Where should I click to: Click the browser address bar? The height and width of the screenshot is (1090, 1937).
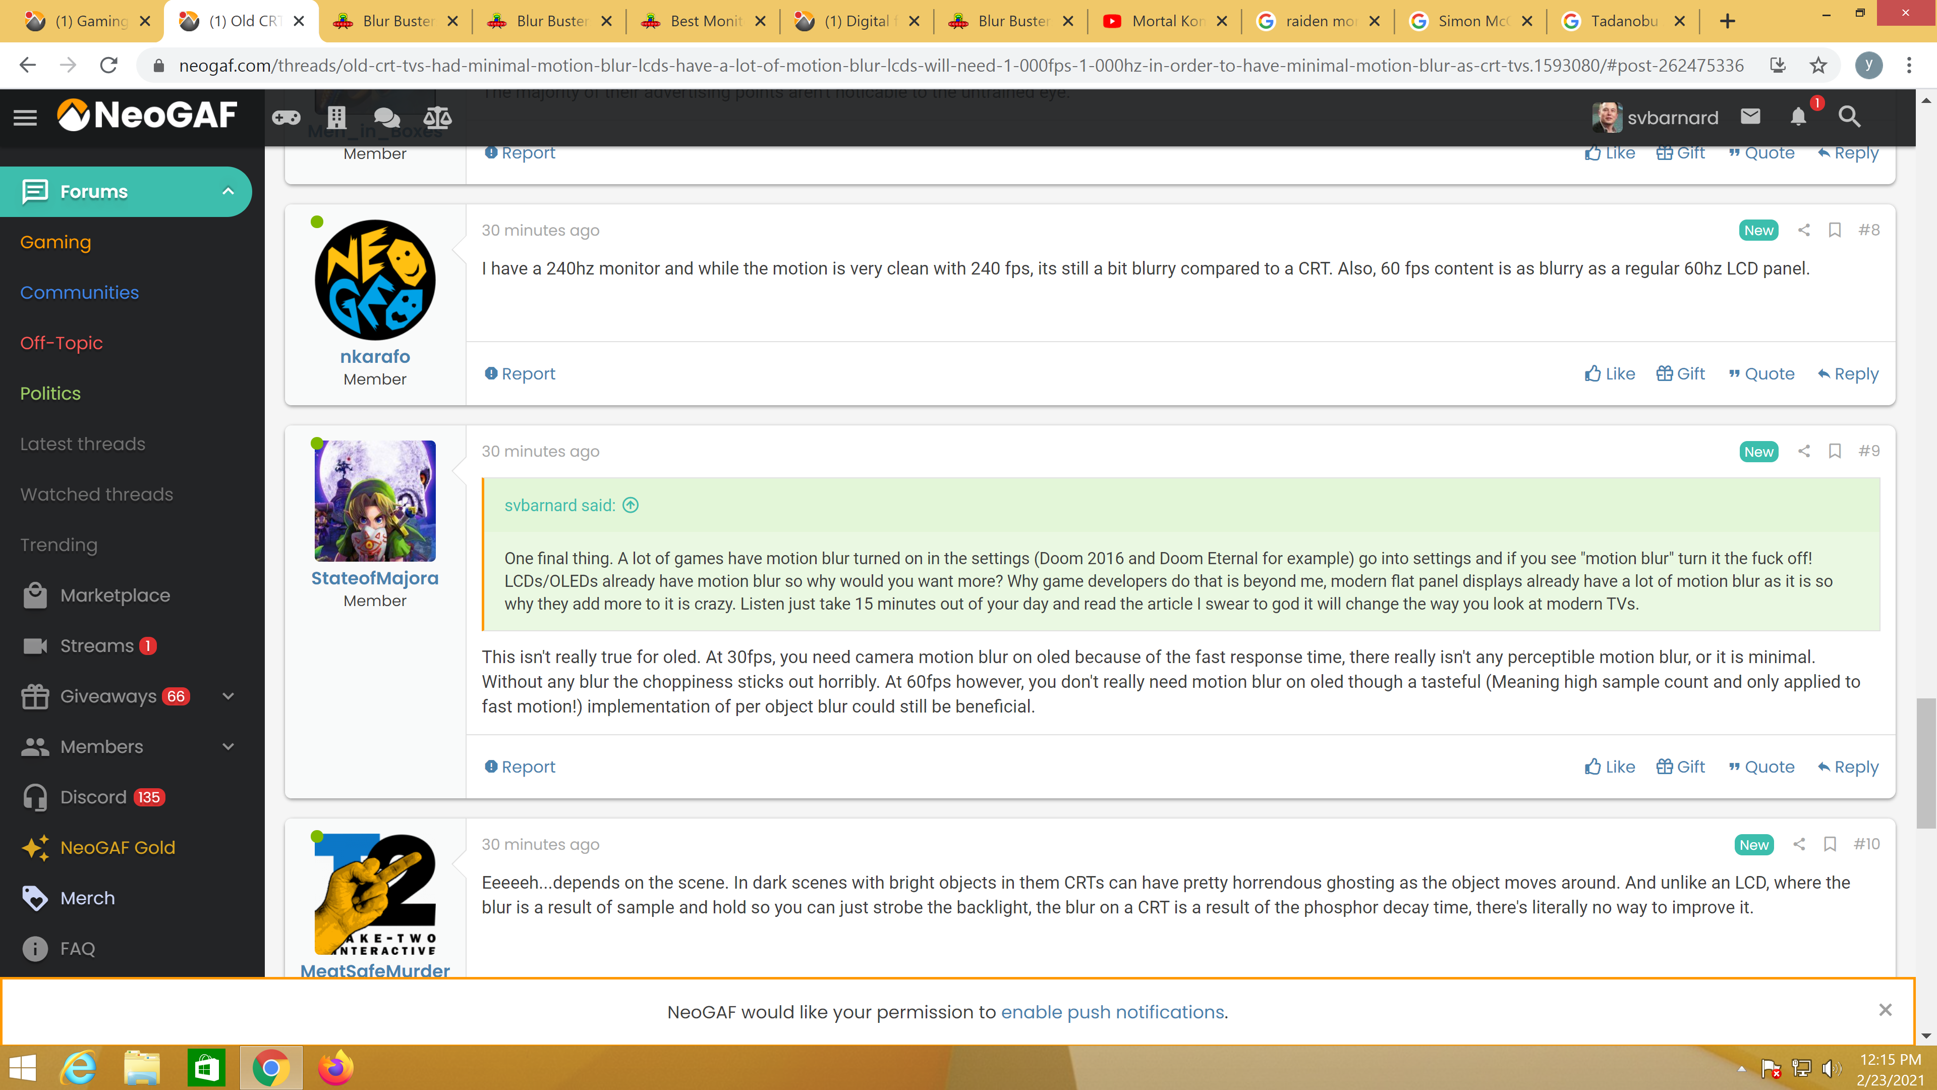[x=961, y=66]
